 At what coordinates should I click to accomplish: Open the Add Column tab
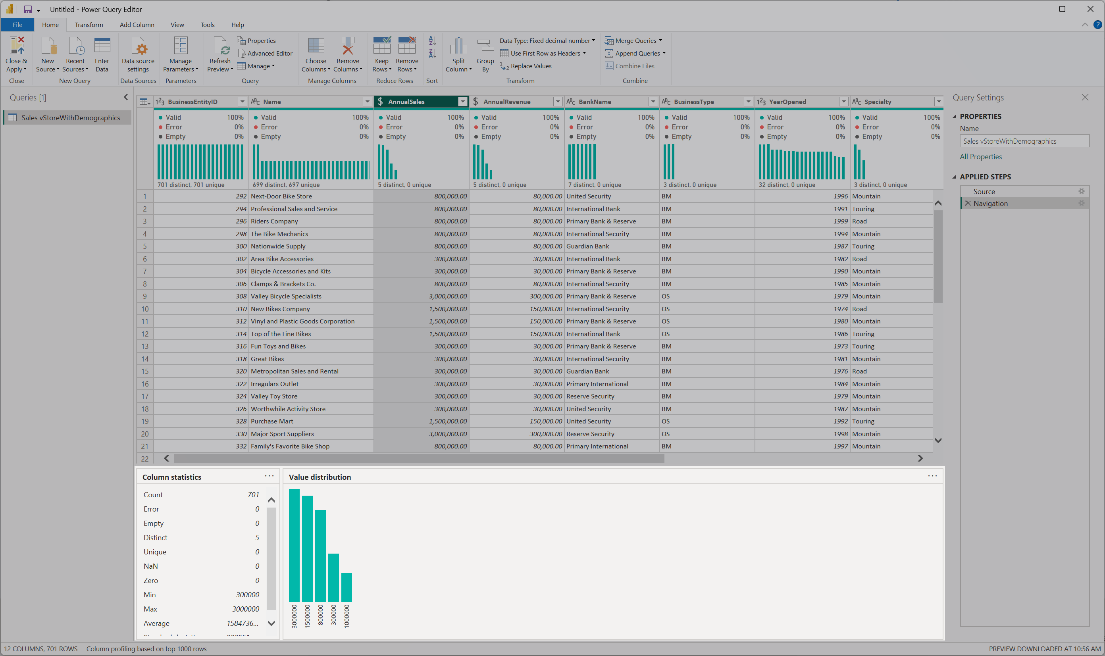137,25
